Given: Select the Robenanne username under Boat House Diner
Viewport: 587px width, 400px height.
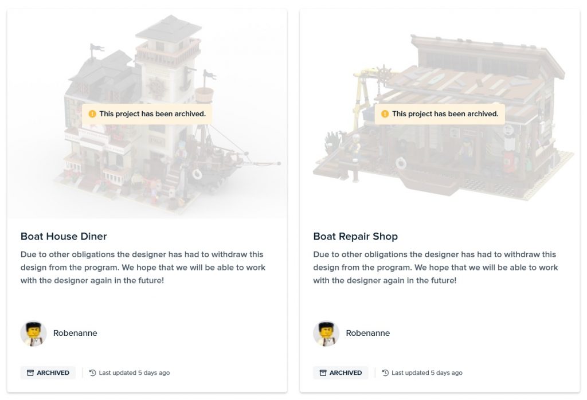Looking at the screenshot, I should (75, 333).
